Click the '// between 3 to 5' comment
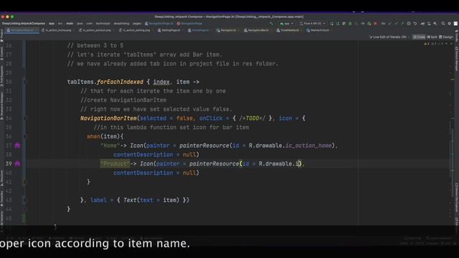 (x=95, y=46)
